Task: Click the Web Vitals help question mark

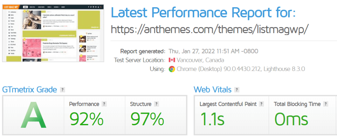Action: pyautogui.click(x=237, y=90)
